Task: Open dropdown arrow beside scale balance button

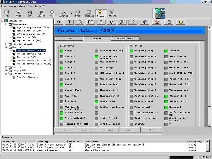Action: point(150,22)
